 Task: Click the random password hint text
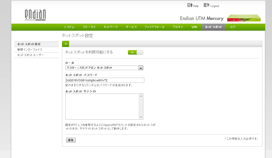tap(99, 85)
